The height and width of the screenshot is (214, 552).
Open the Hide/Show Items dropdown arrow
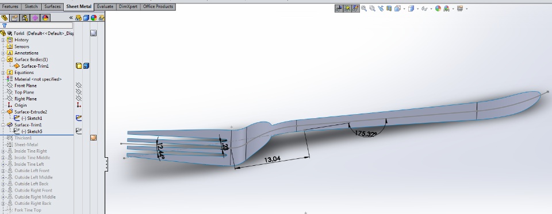[431, 9]
